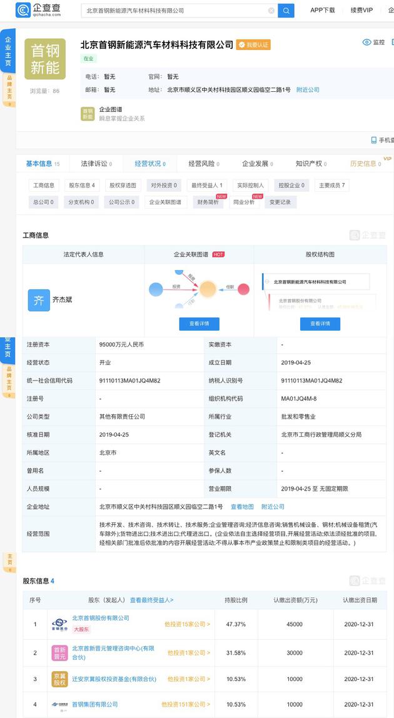Click the phone icon 手机查
Screen dimensions: 394x718
(374, 140)
